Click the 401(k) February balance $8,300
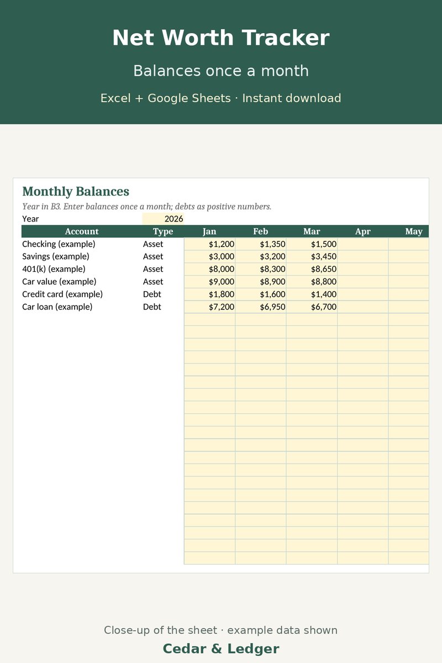 [261, 269]
